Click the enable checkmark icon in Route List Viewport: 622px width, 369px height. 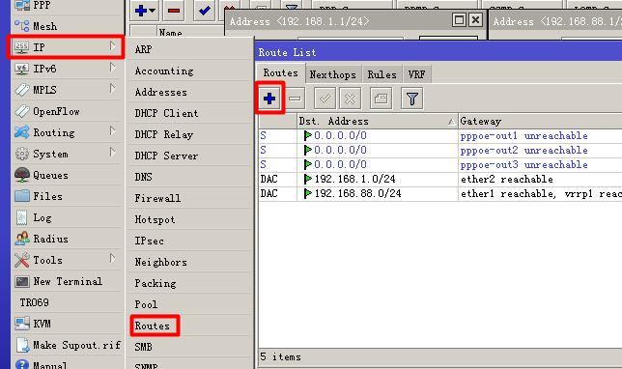click(x=325, y=98)
